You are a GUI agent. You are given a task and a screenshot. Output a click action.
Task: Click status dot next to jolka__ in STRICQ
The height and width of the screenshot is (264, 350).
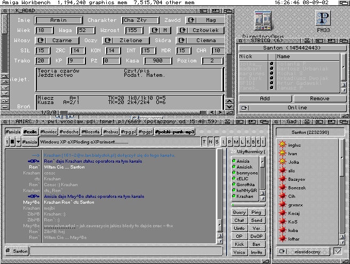point(272,63)
